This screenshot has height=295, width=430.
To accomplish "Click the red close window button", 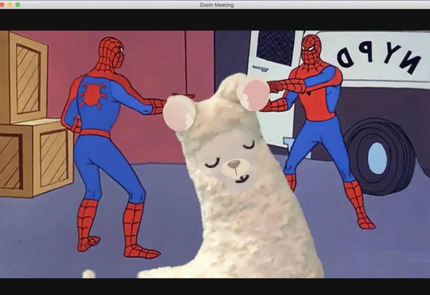I will click(x=2, y=5).
